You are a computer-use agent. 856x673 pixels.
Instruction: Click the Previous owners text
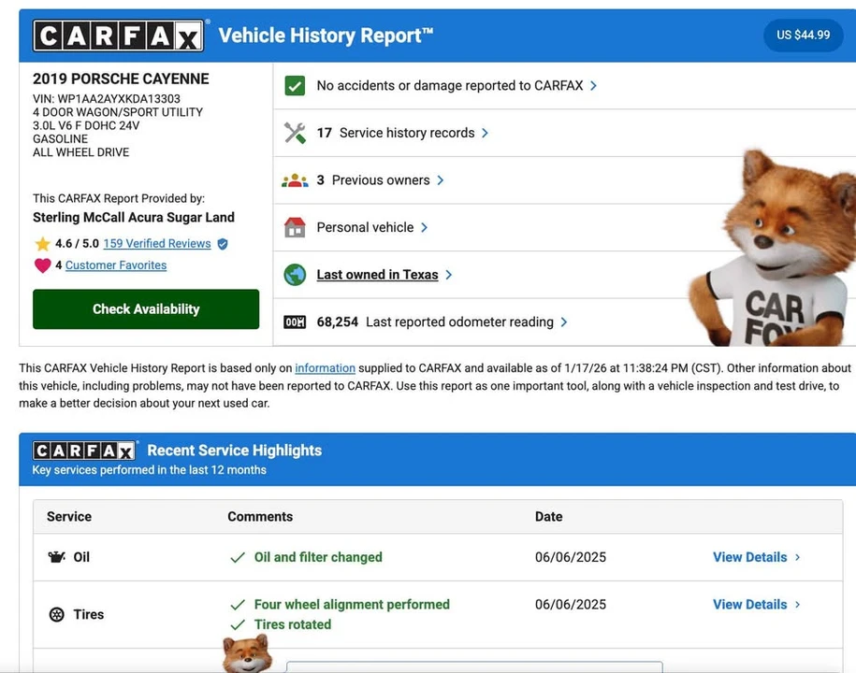[x=381, y=180]
